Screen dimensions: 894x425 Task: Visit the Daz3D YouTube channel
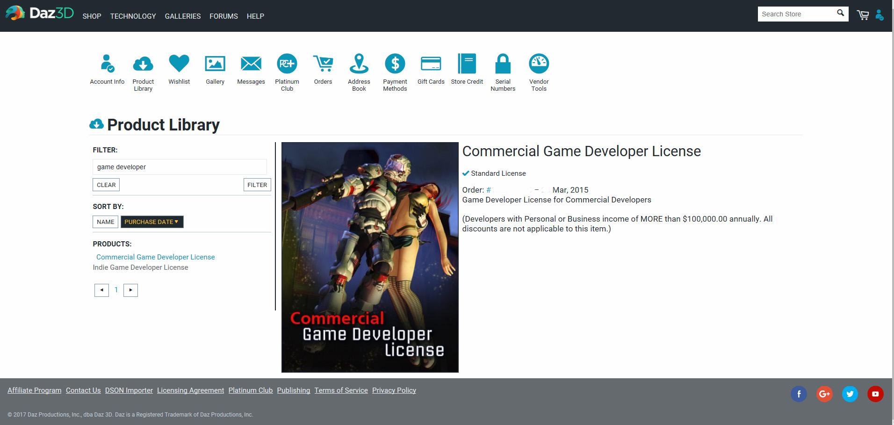pos(876,394)
